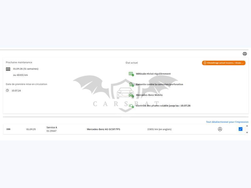Screen dimensions: 251x188
Task: Click 'Garantie contre la corrosion/perforation' text
Action: [159, 85]
